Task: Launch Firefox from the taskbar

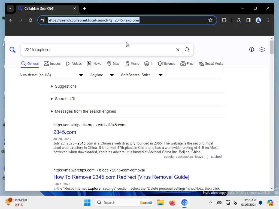Action: 172,202
